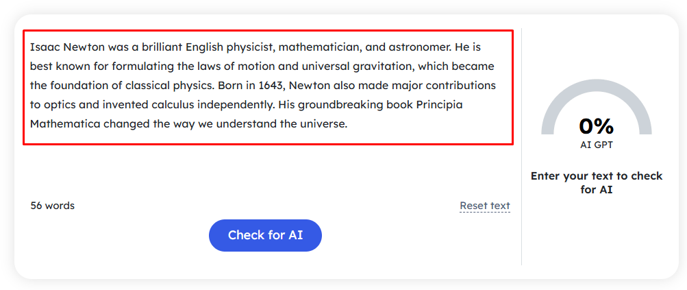Screen dimensions: 687x290
Task: Place cursor on the word Mathematica
Action: (65, 124)
